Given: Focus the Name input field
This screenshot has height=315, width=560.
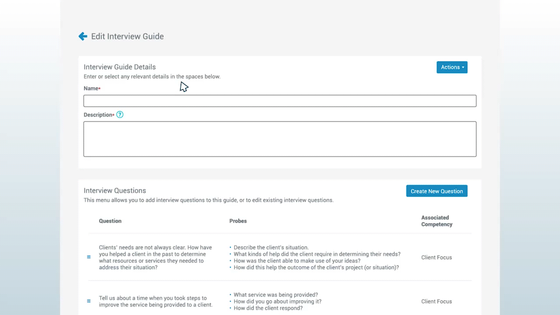Looking at the screenshot, I should tap(280, 101).
